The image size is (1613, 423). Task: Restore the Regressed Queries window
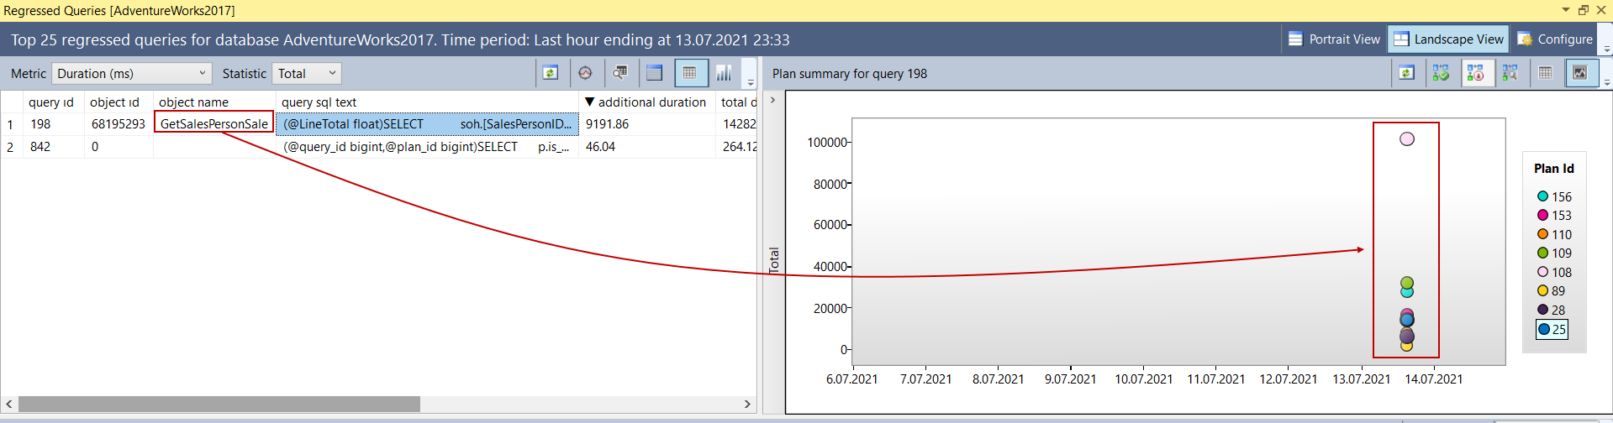tap(1584, 10)
